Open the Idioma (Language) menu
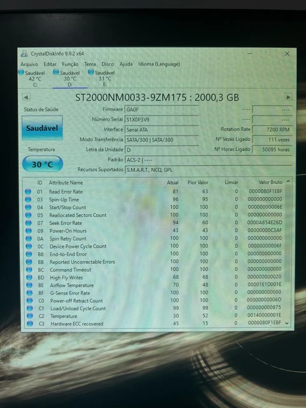 (x=159, y=64)
